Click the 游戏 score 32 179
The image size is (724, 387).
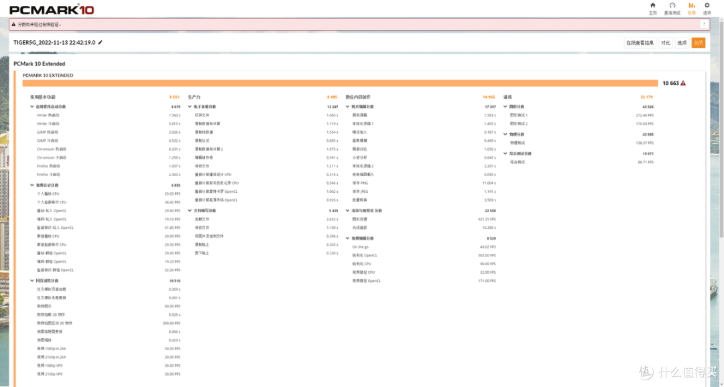[646, 97]
